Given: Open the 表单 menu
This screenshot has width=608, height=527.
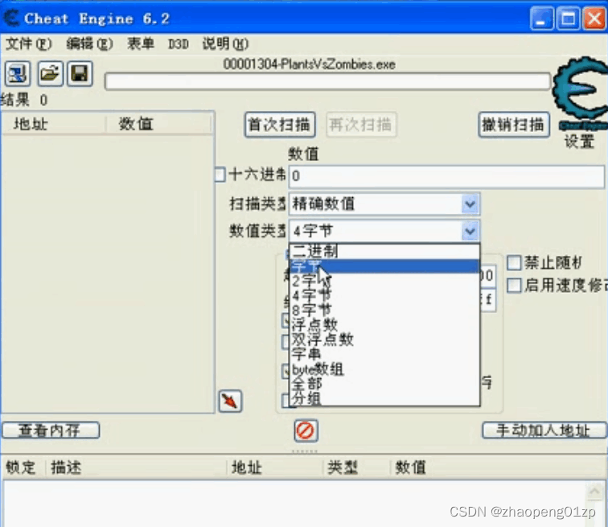Looking at the screenshot, I should (x=141, y=43).
